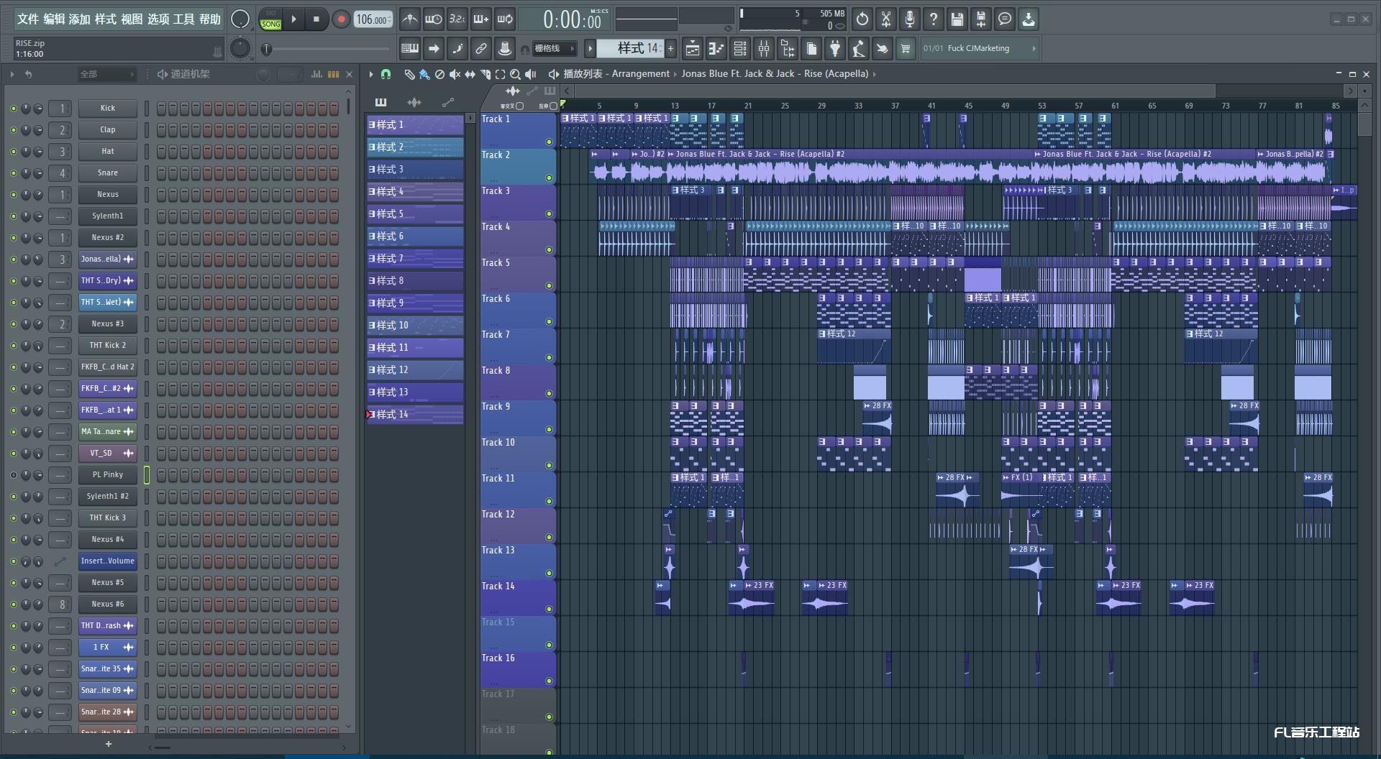Select the Nexus channel button
Viewport: 1381px width, 759px height.
tap(108, 195)
